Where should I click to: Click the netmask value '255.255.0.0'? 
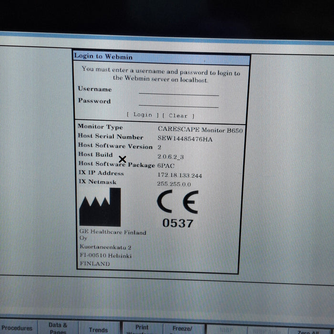tap(174, 184)
